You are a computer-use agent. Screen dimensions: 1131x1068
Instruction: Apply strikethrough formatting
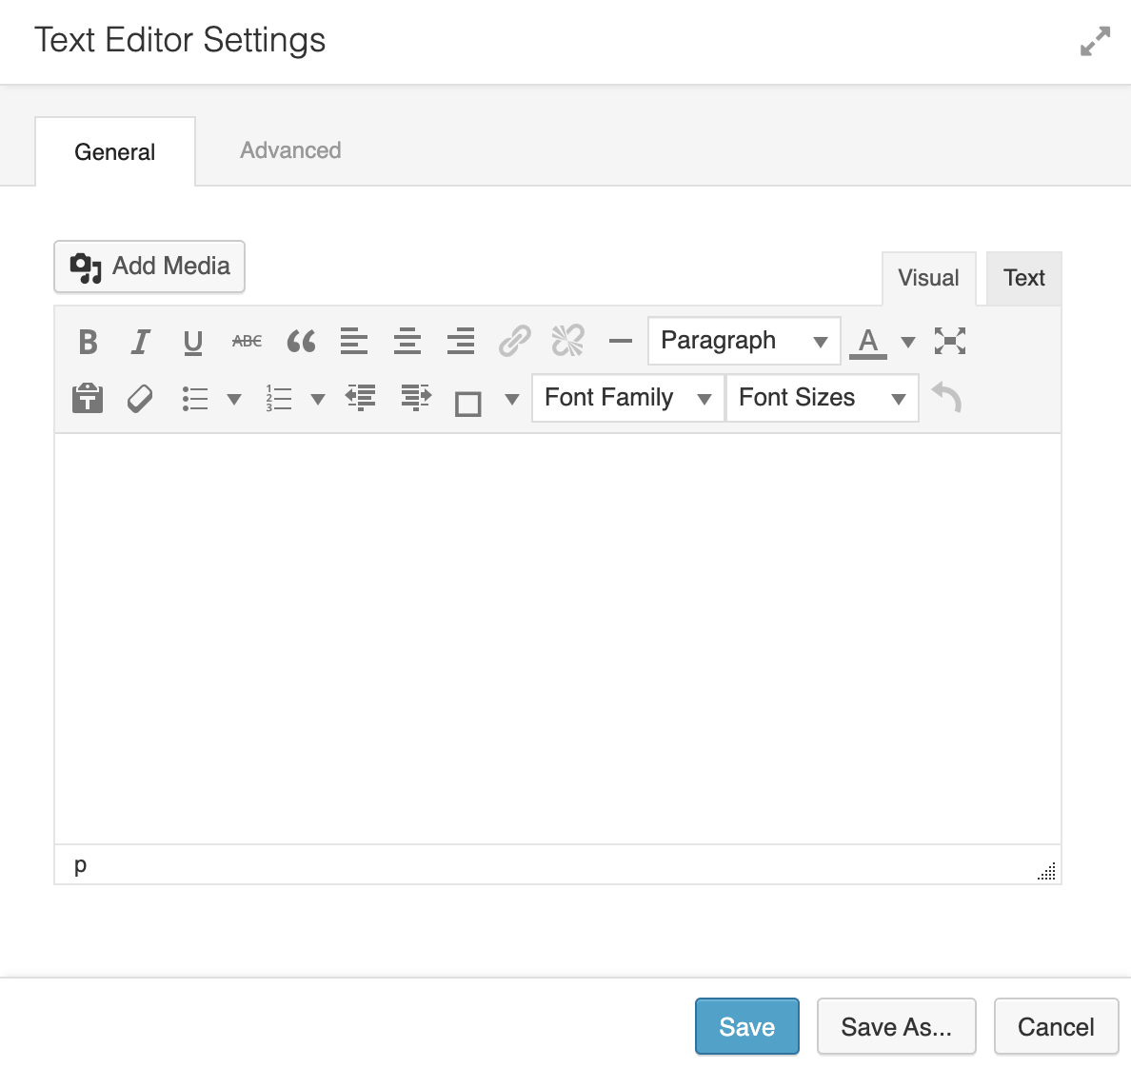247,341
